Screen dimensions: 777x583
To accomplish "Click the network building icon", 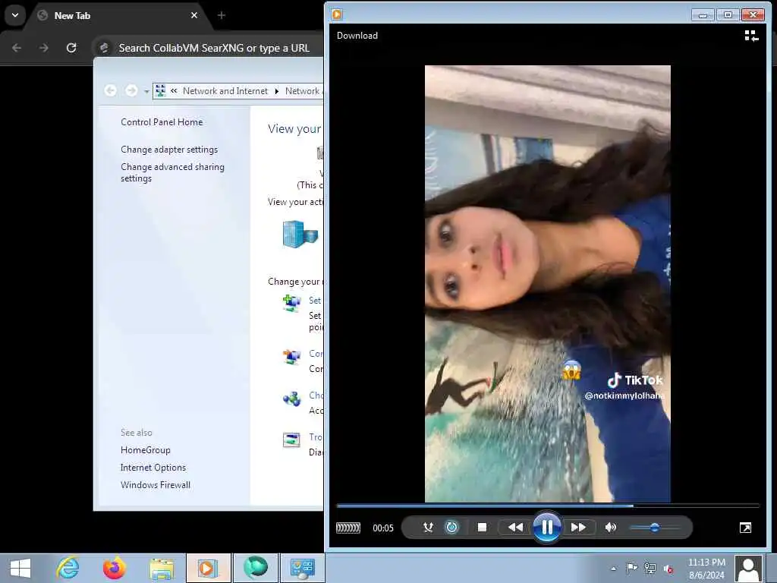I will 300,235.
